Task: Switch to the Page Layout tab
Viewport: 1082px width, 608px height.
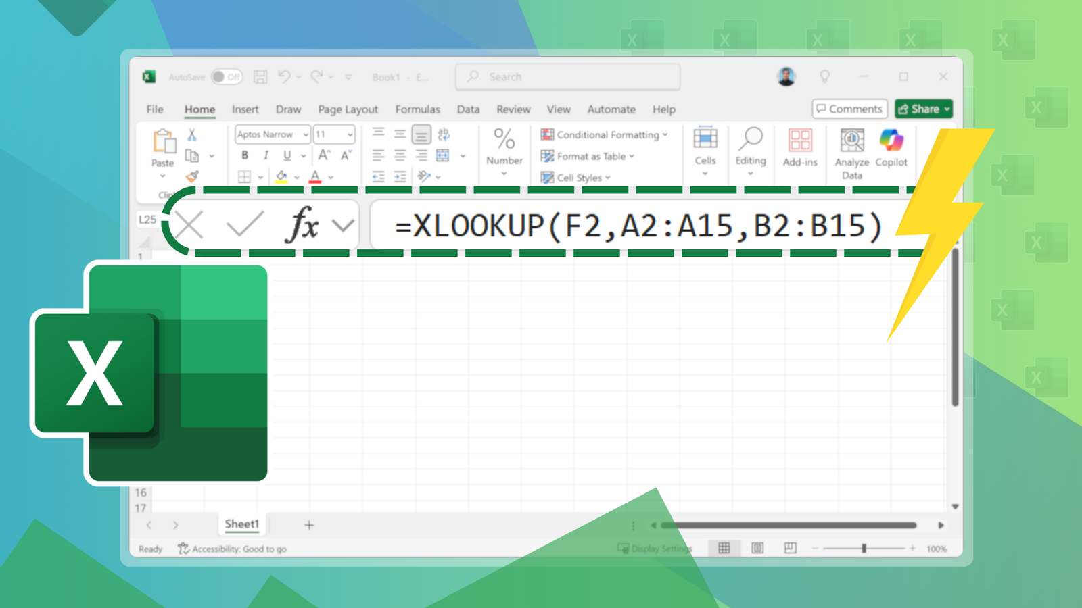Action: pos(348,109)
